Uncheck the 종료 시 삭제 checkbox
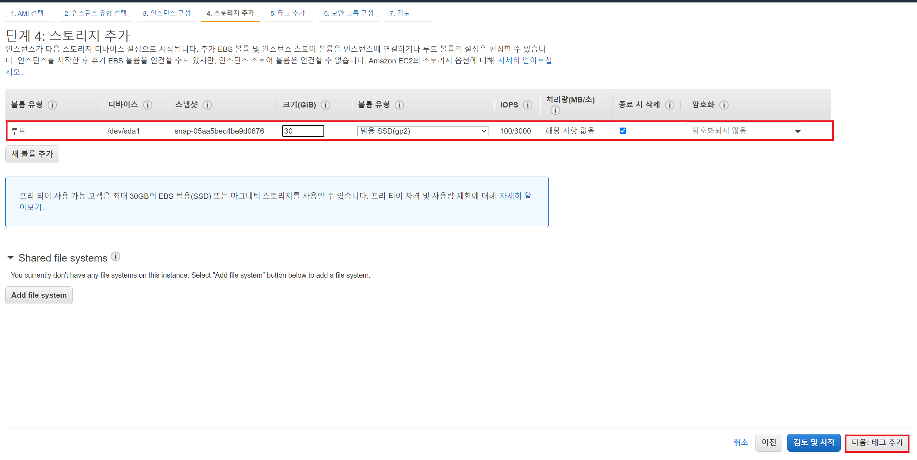The image size is (917, 460). [x=623, y=131]
